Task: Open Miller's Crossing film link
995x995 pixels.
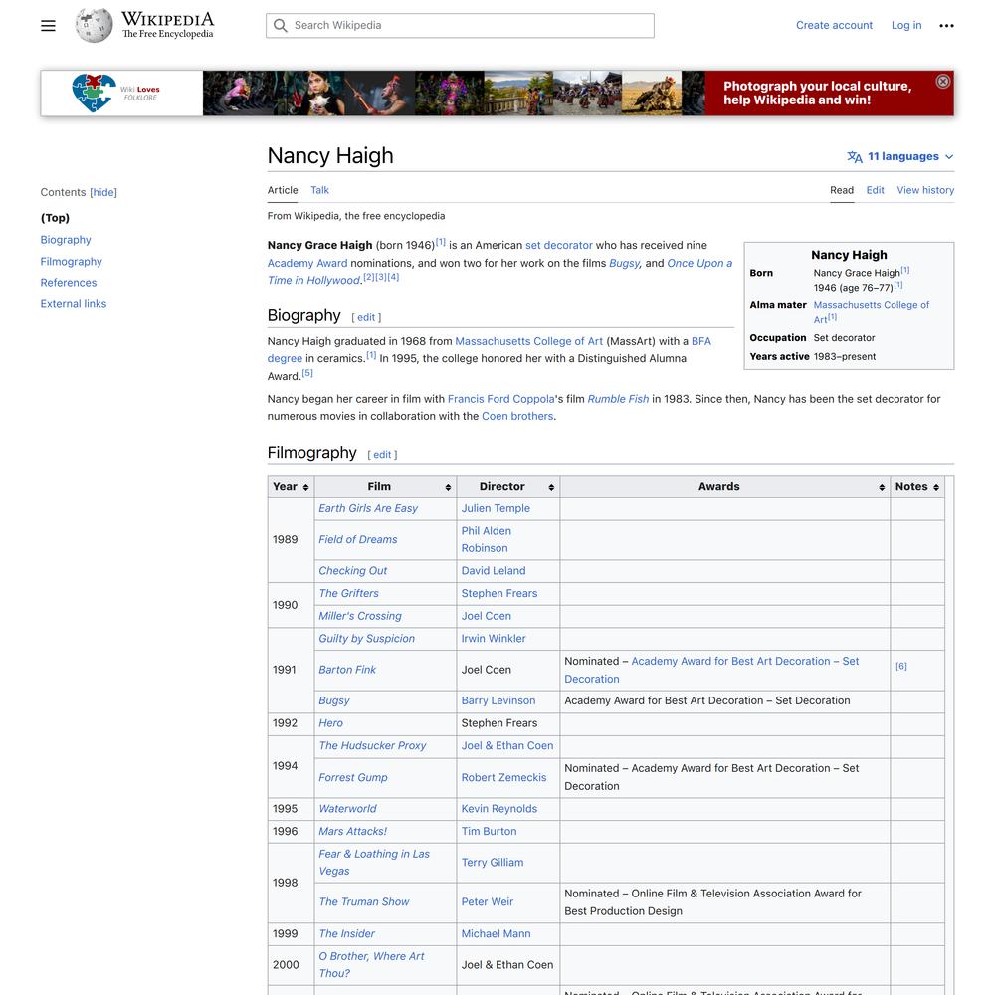Action: (x=360, y=616)
